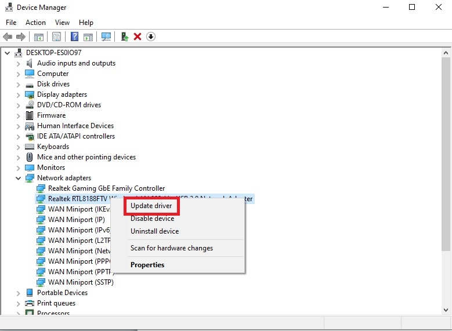Click the IDE ATA/ATAPI controllers icon
The image size is (452, 331).
pyautogui.click(x=30, y=136)
